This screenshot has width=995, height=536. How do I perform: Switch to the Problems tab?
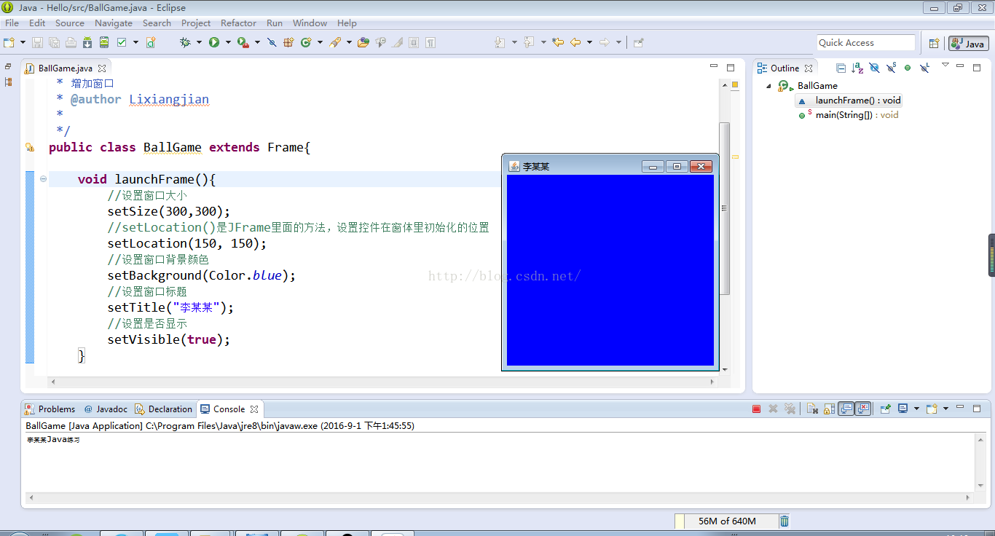click(x=50, y=409)
